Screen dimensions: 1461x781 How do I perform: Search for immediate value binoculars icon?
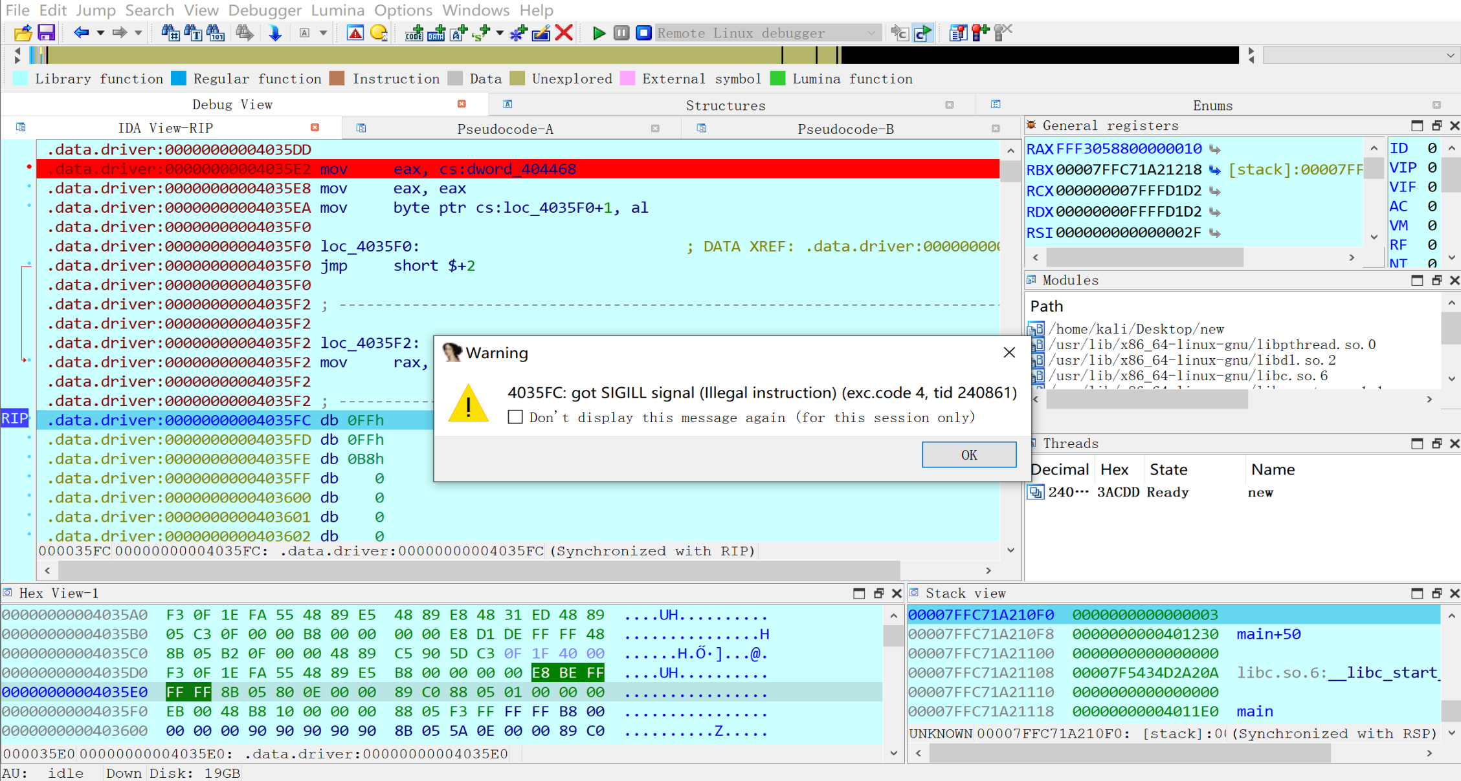170,32
